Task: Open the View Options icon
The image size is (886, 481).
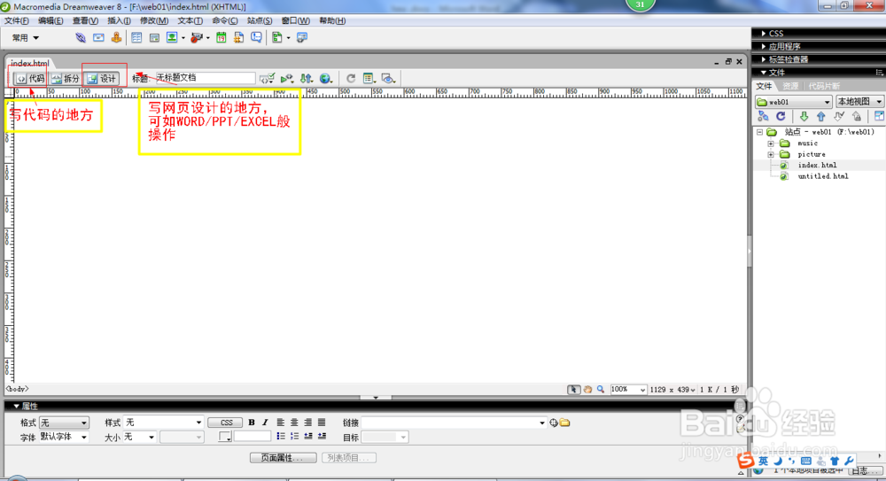Action: pos(369,79)
